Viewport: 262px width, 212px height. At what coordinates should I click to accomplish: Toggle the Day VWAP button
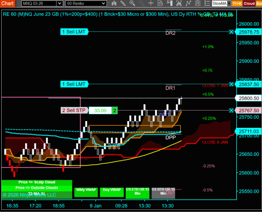pos(112,192)
